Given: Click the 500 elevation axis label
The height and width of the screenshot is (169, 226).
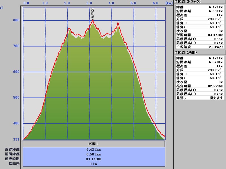Looking at the screenshot, I should coord(16,98).
